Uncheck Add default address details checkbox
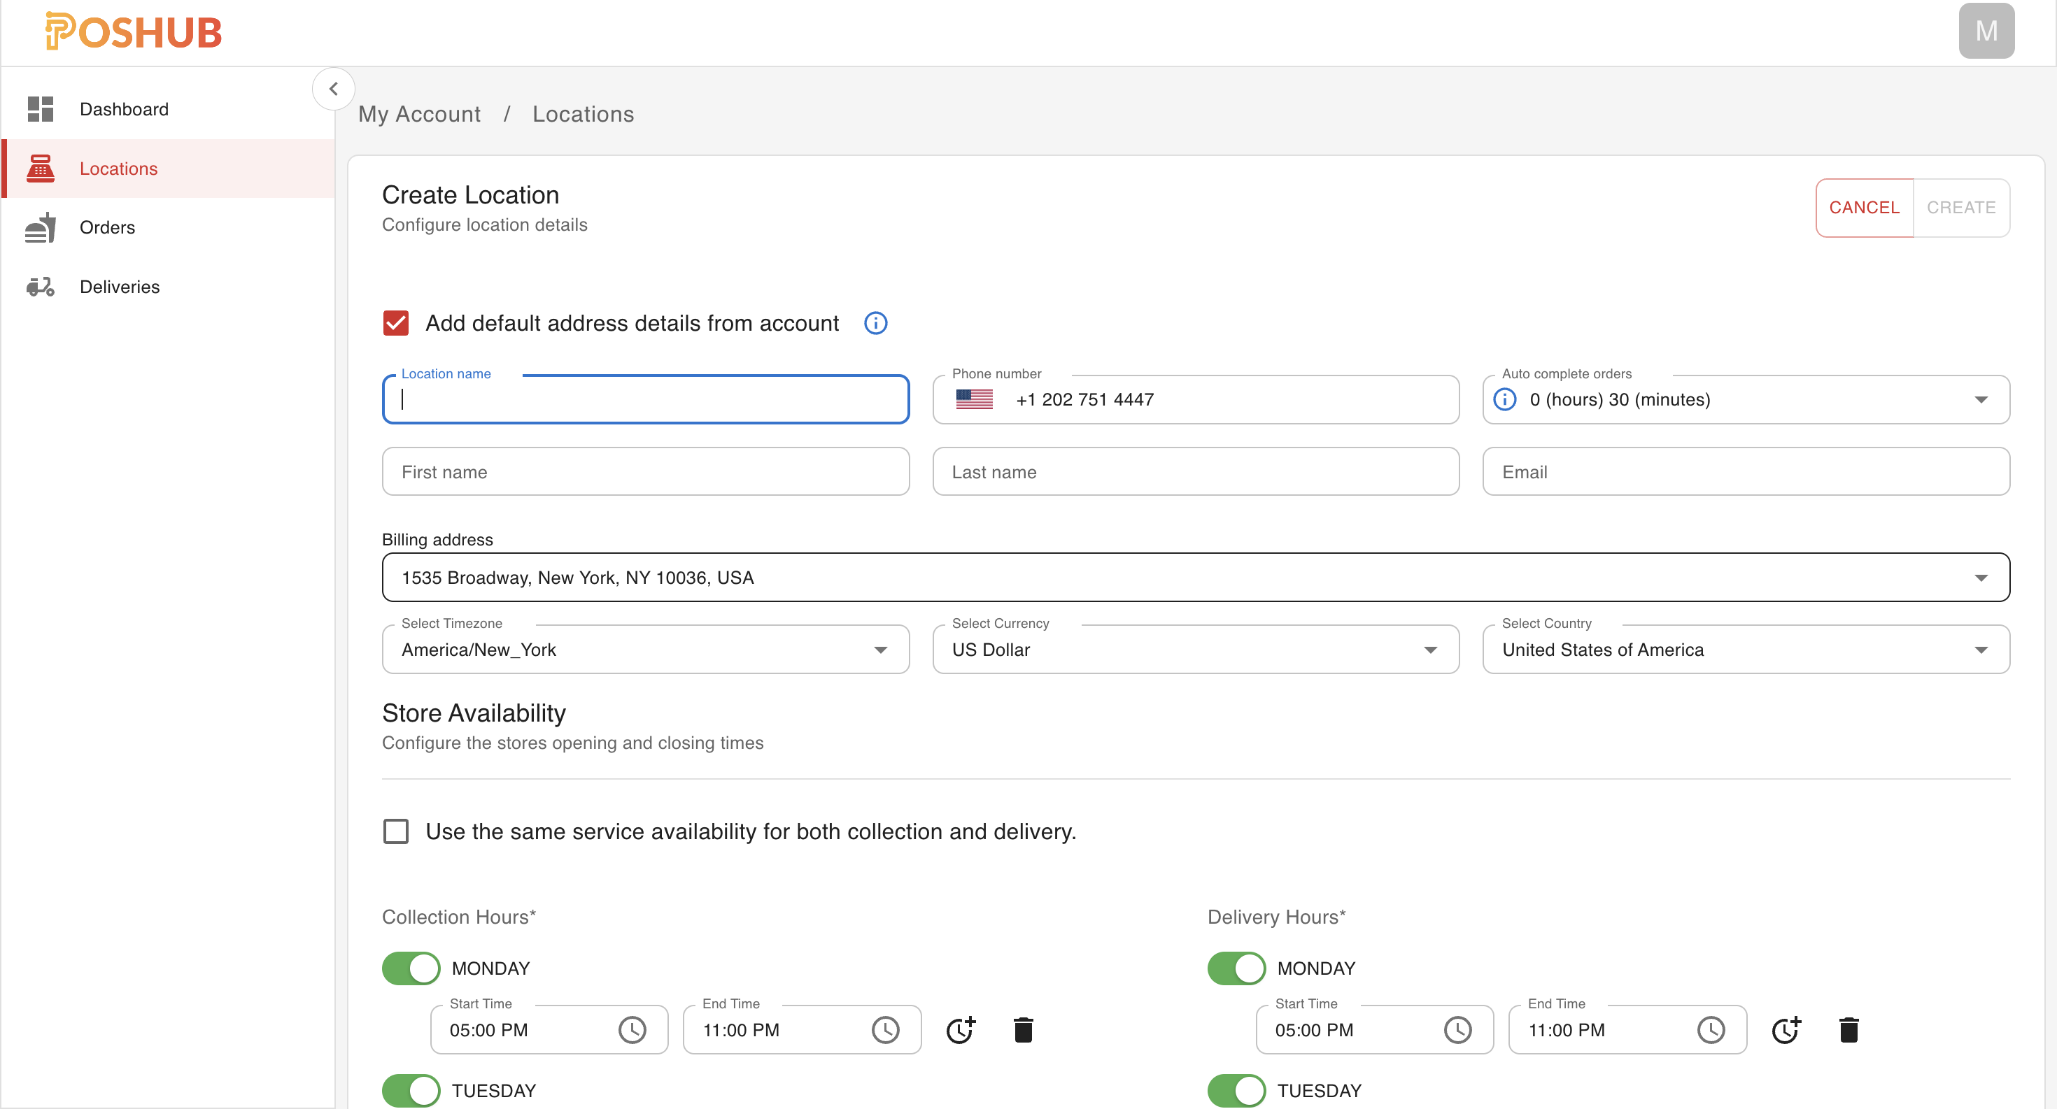2057x1109 pixels. coord(396,323)
